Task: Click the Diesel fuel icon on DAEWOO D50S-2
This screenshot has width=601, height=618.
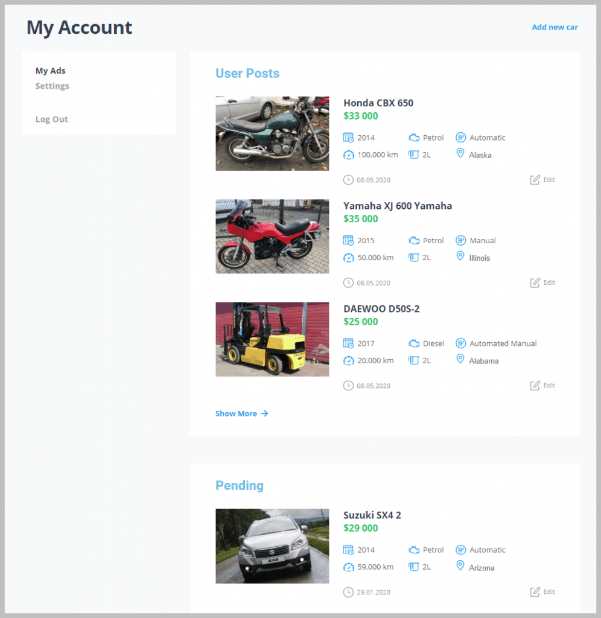Action: 413,343
